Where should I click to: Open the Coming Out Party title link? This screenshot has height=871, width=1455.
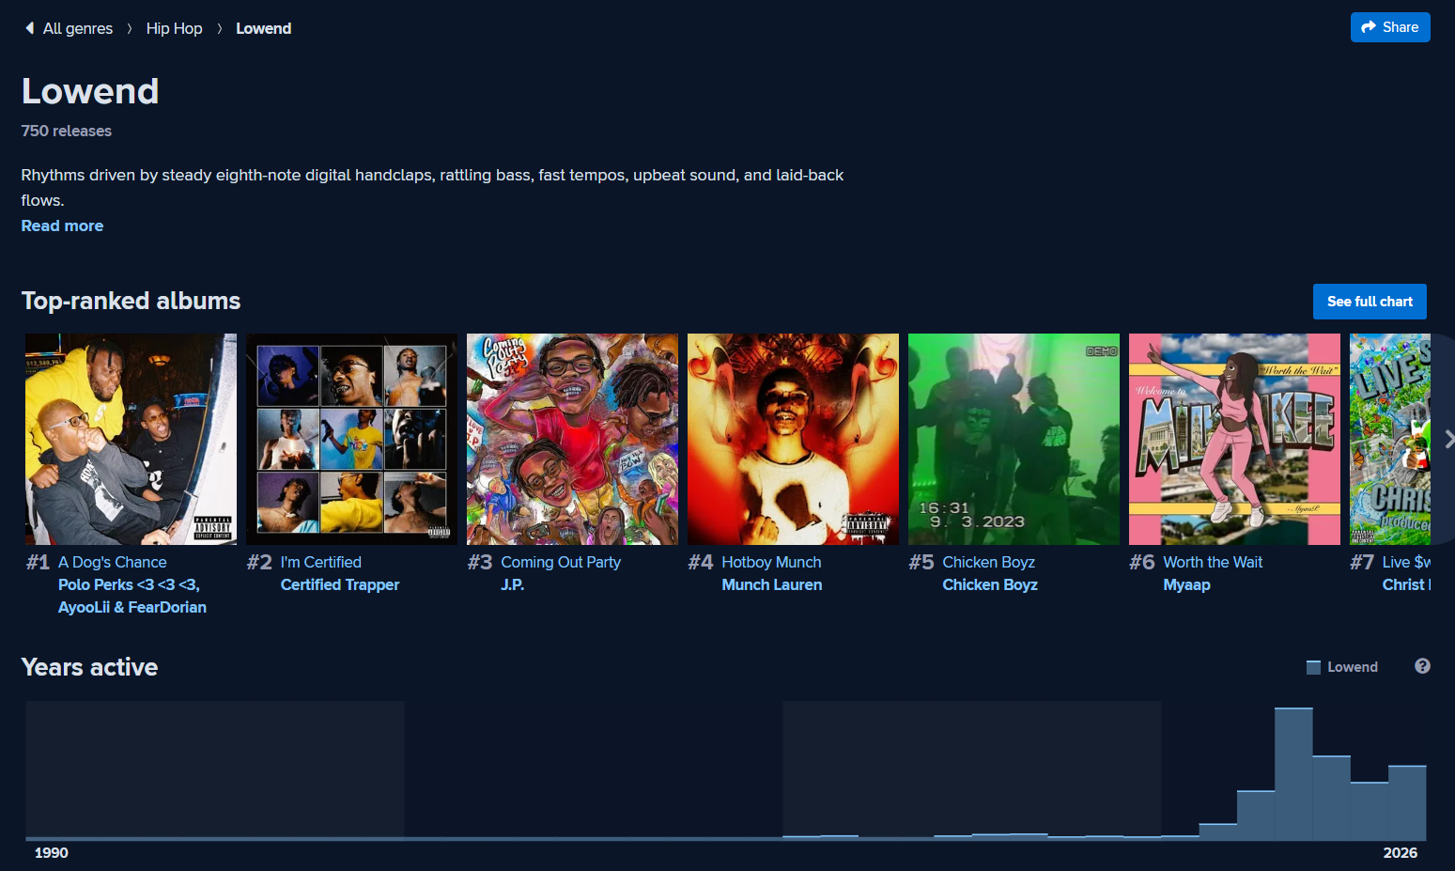[561, 562]
